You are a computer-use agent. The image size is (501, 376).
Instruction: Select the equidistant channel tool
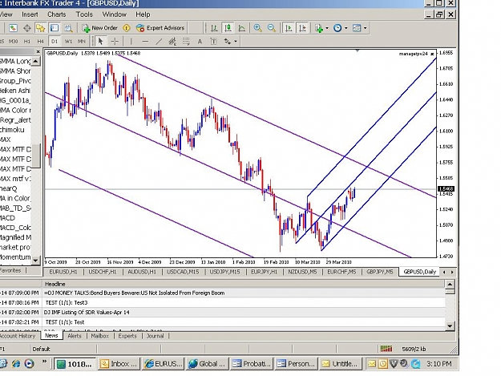(172, 41)
